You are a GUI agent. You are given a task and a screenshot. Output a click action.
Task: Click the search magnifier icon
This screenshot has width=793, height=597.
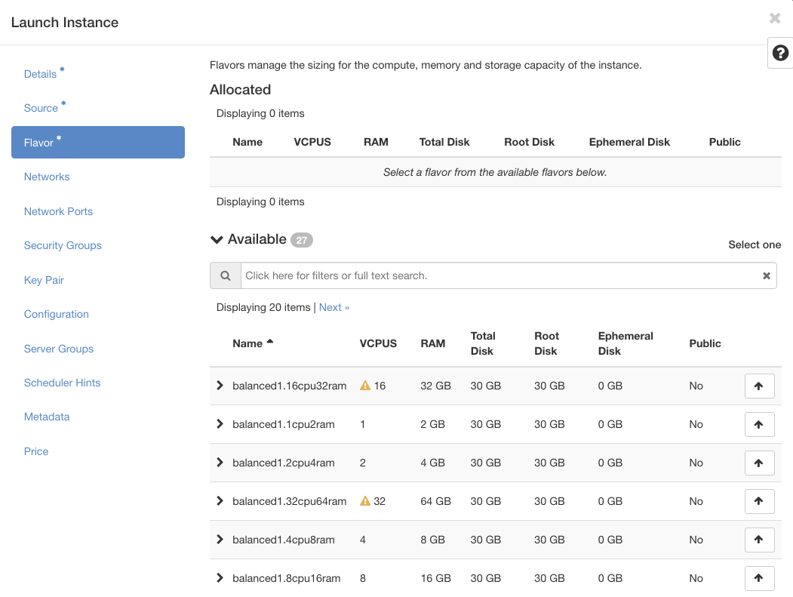[225, 276]
